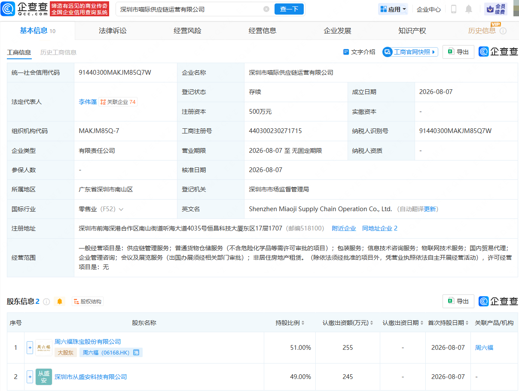Open 周六福 related product link
This screenshot has width=519, height=391.
(484, 348)
